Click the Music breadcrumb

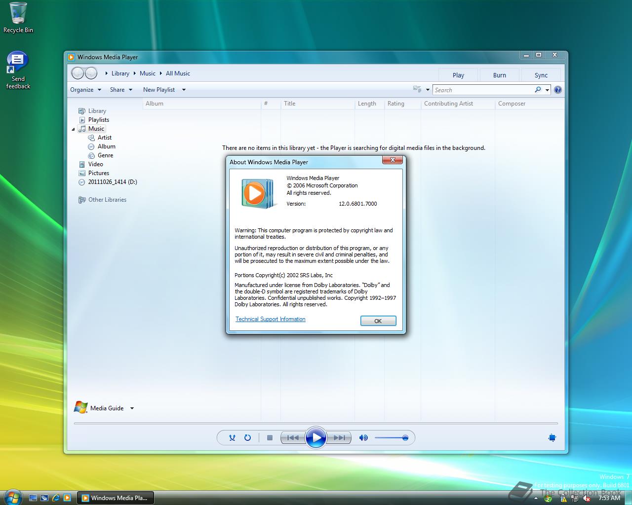148,73
